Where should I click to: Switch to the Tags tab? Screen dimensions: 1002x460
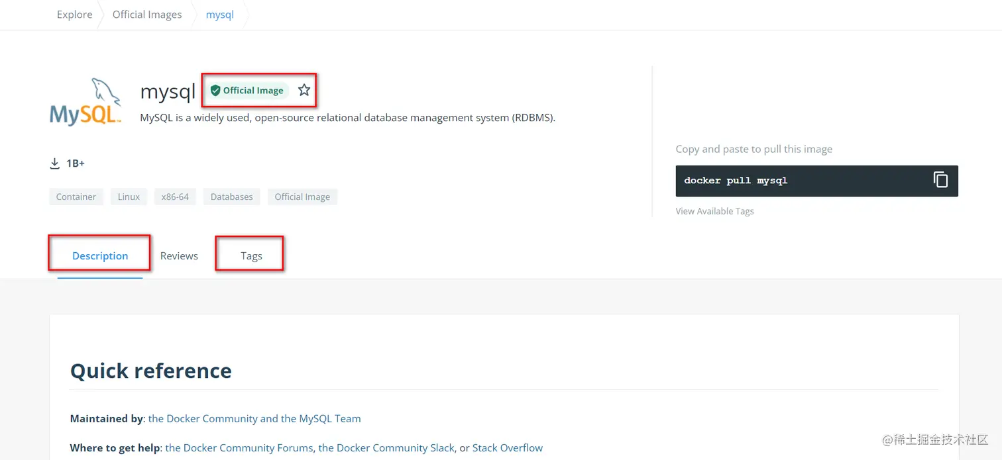(251, 255)
